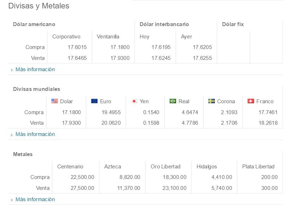The height and width of the screenshot is (205, 284).
Task: Expand Más información under Dólar americano
Action: pyautogui.click(x=35, y=69)
